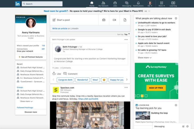
Task: Open the Write an article link
Action: pyautogui.click(x=60, y=28)
